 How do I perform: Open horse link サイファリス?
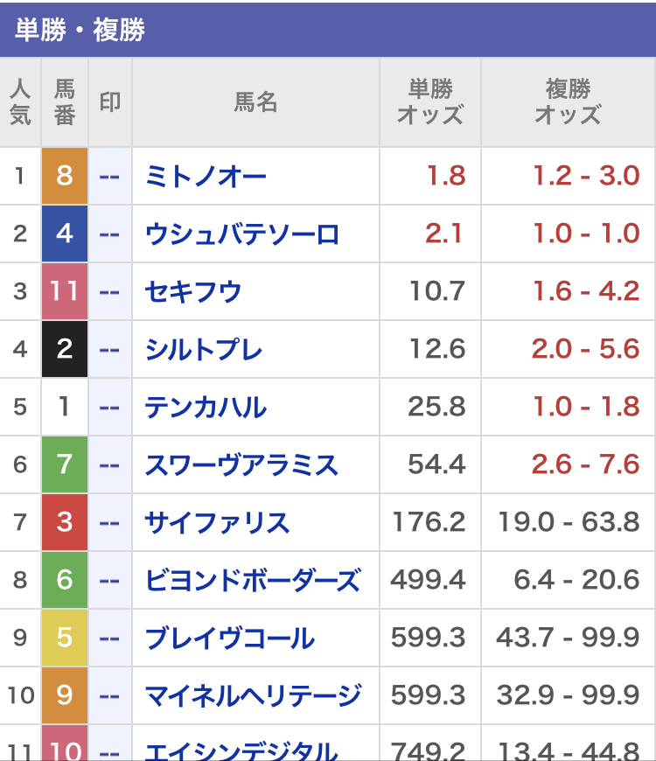click(217, 523)
